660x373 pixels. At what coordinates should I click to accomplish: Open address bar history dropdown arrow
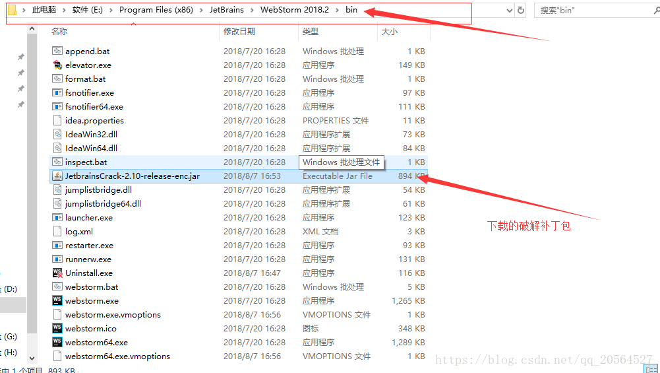(x=509, y=11)
